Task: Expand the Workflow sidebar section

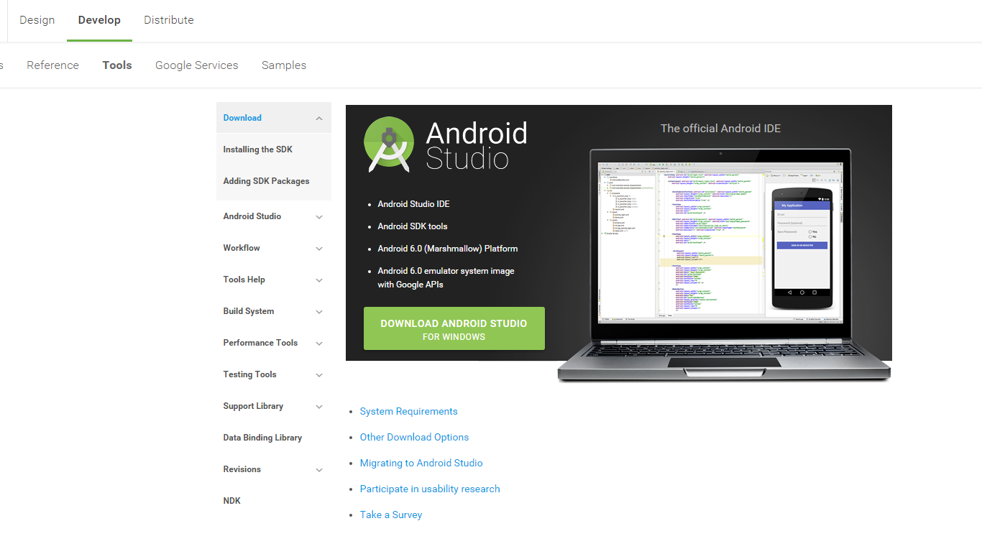Action: click(x=319, y=249)
